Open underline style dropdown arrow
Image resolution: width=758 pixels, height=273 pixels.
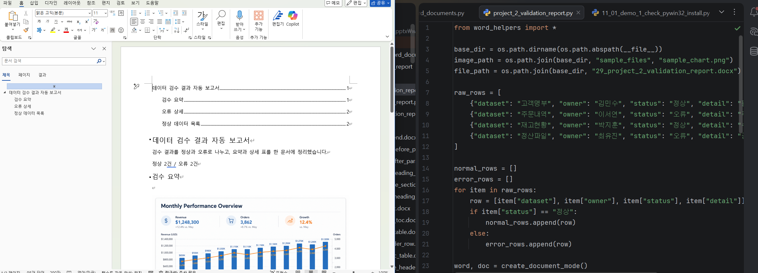point(62,22)
